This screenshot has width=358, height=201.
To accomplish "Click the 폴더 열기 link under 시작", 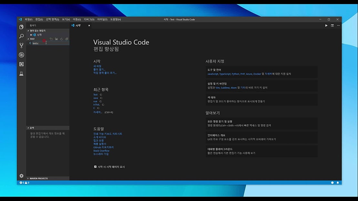I will click(x=99, y=69).
